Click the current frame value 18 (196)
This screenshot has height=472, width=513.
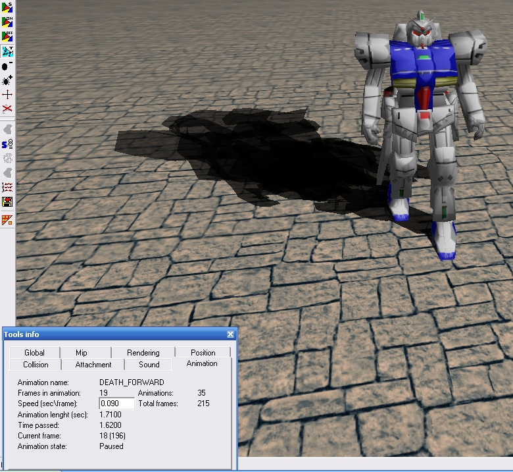pos(112,436)
